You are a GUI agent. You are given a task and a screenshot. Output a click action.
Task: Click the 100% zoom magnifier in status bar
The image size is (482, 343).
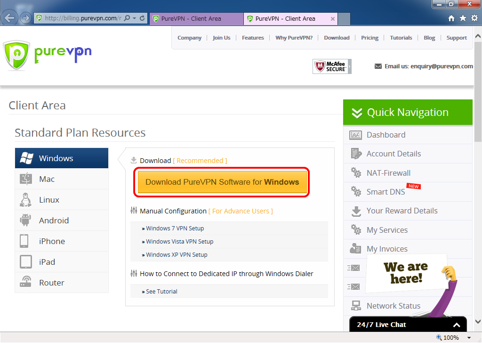pyautogui.click(x=439, y=337)
